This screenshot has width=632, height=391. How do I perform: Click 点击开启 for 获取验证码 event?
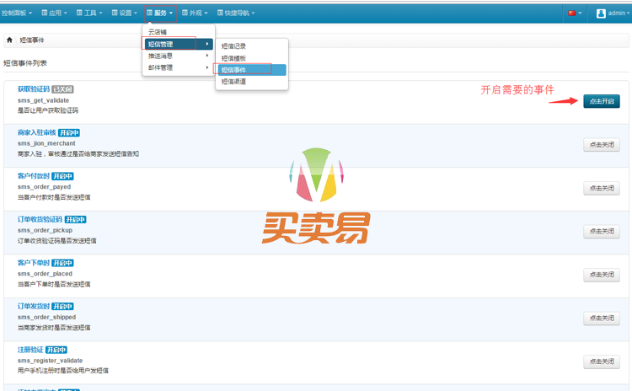602,101
